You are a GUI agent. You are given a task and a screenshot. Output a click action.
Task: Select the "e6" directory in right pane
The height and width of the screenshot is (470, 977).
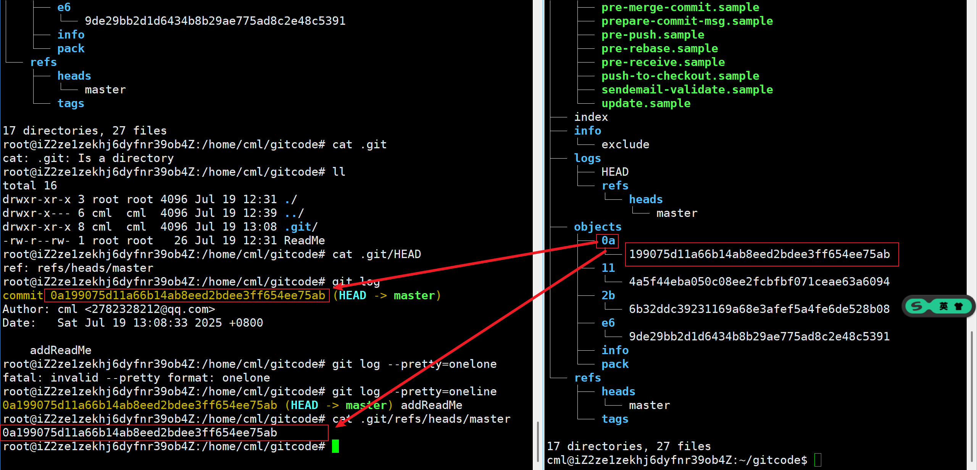point(608,323)
